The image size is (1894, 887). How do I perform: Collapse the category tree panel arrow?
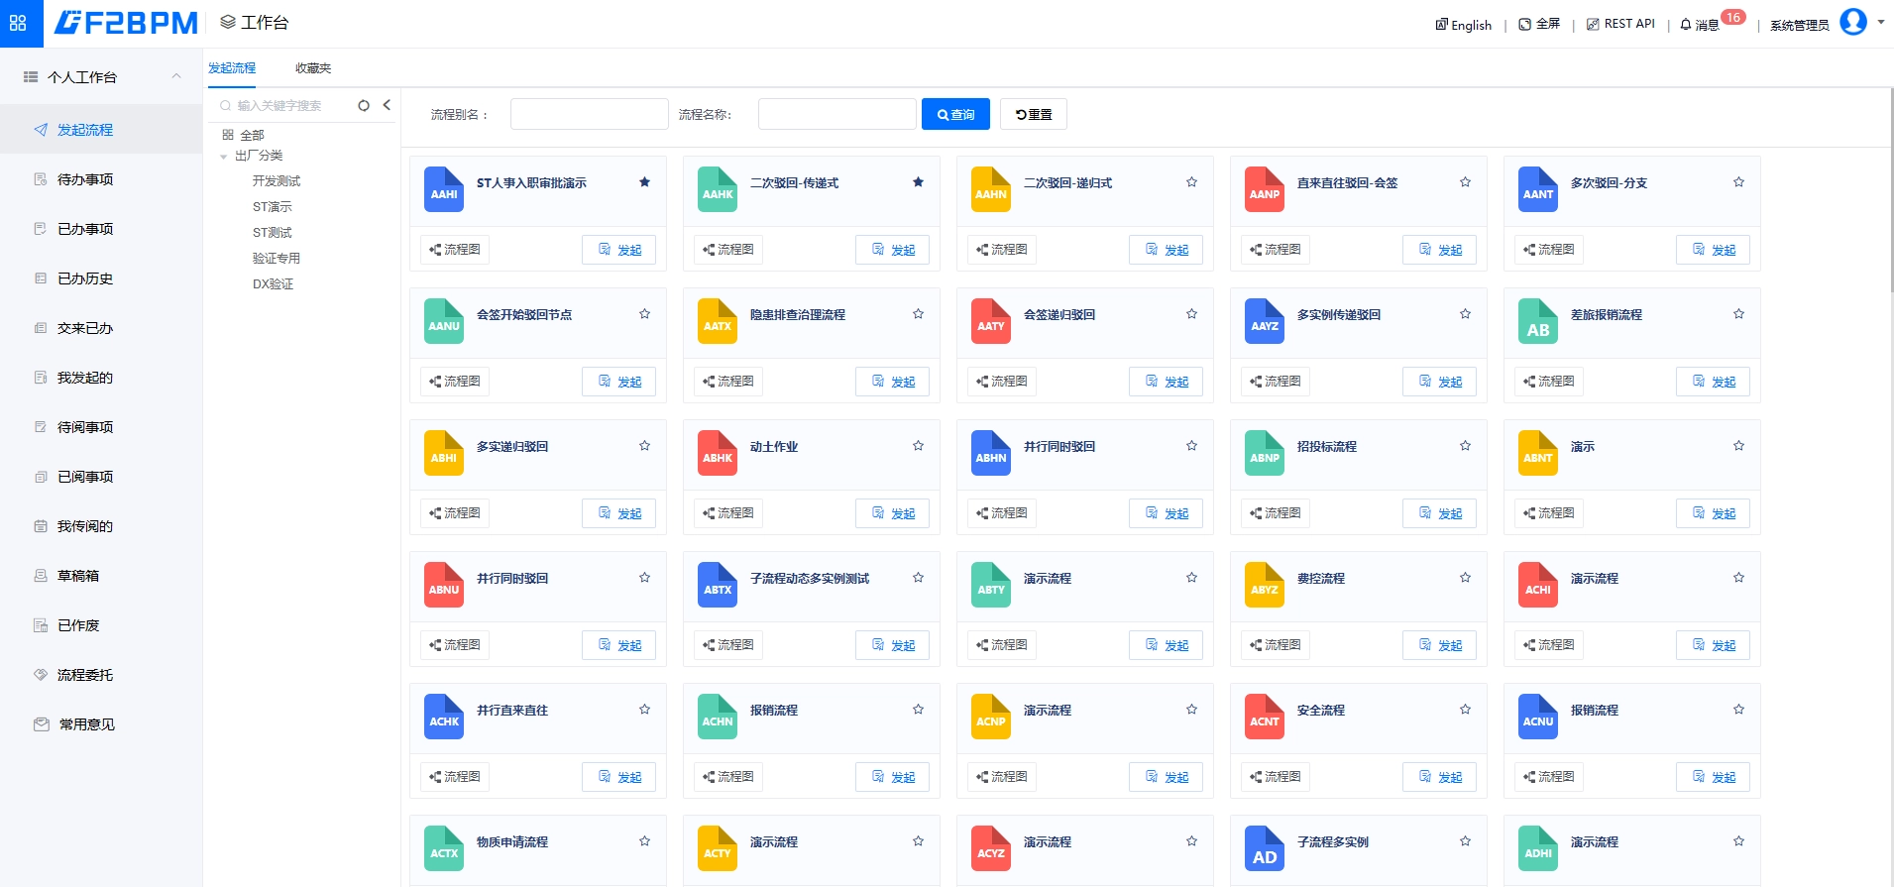[x=387, y=105]
